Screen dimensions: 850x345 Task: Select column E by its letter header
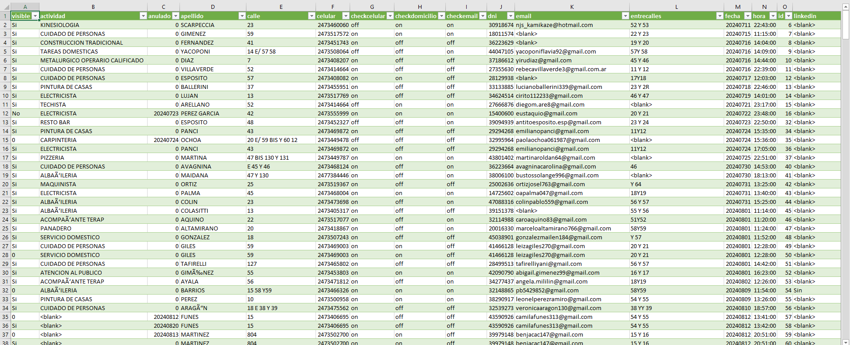281,7
